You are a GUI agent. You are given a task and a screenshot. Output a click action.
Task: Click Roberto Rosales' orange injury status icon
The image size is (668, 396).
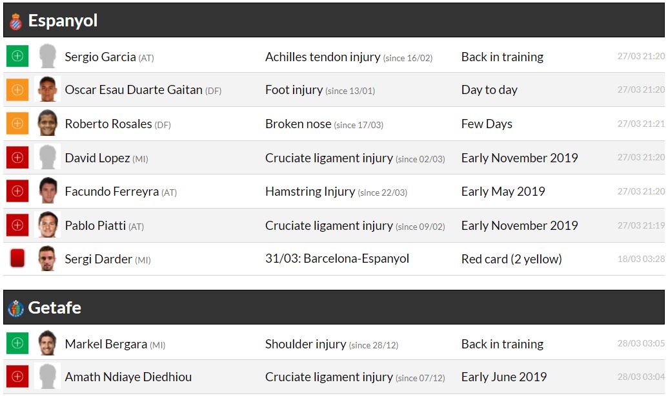click(17, 124)
